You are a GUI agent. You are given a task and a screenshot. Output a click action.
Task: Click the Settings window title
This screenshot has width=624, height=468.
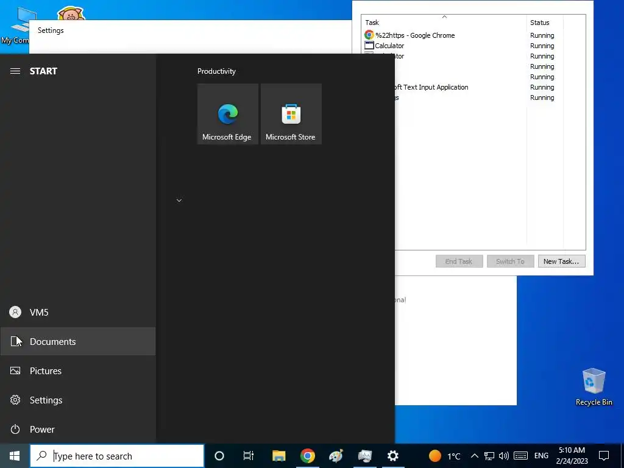[x=51, y=30]
